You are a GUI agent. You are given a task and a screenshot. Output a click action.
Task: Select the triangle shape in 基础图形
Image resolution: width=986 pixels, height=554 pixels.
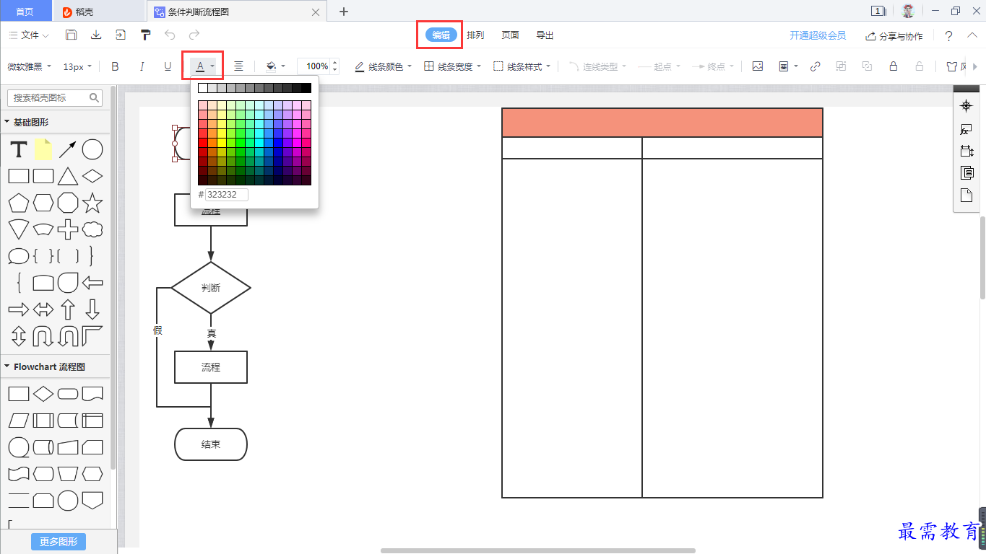coord(68,176)
